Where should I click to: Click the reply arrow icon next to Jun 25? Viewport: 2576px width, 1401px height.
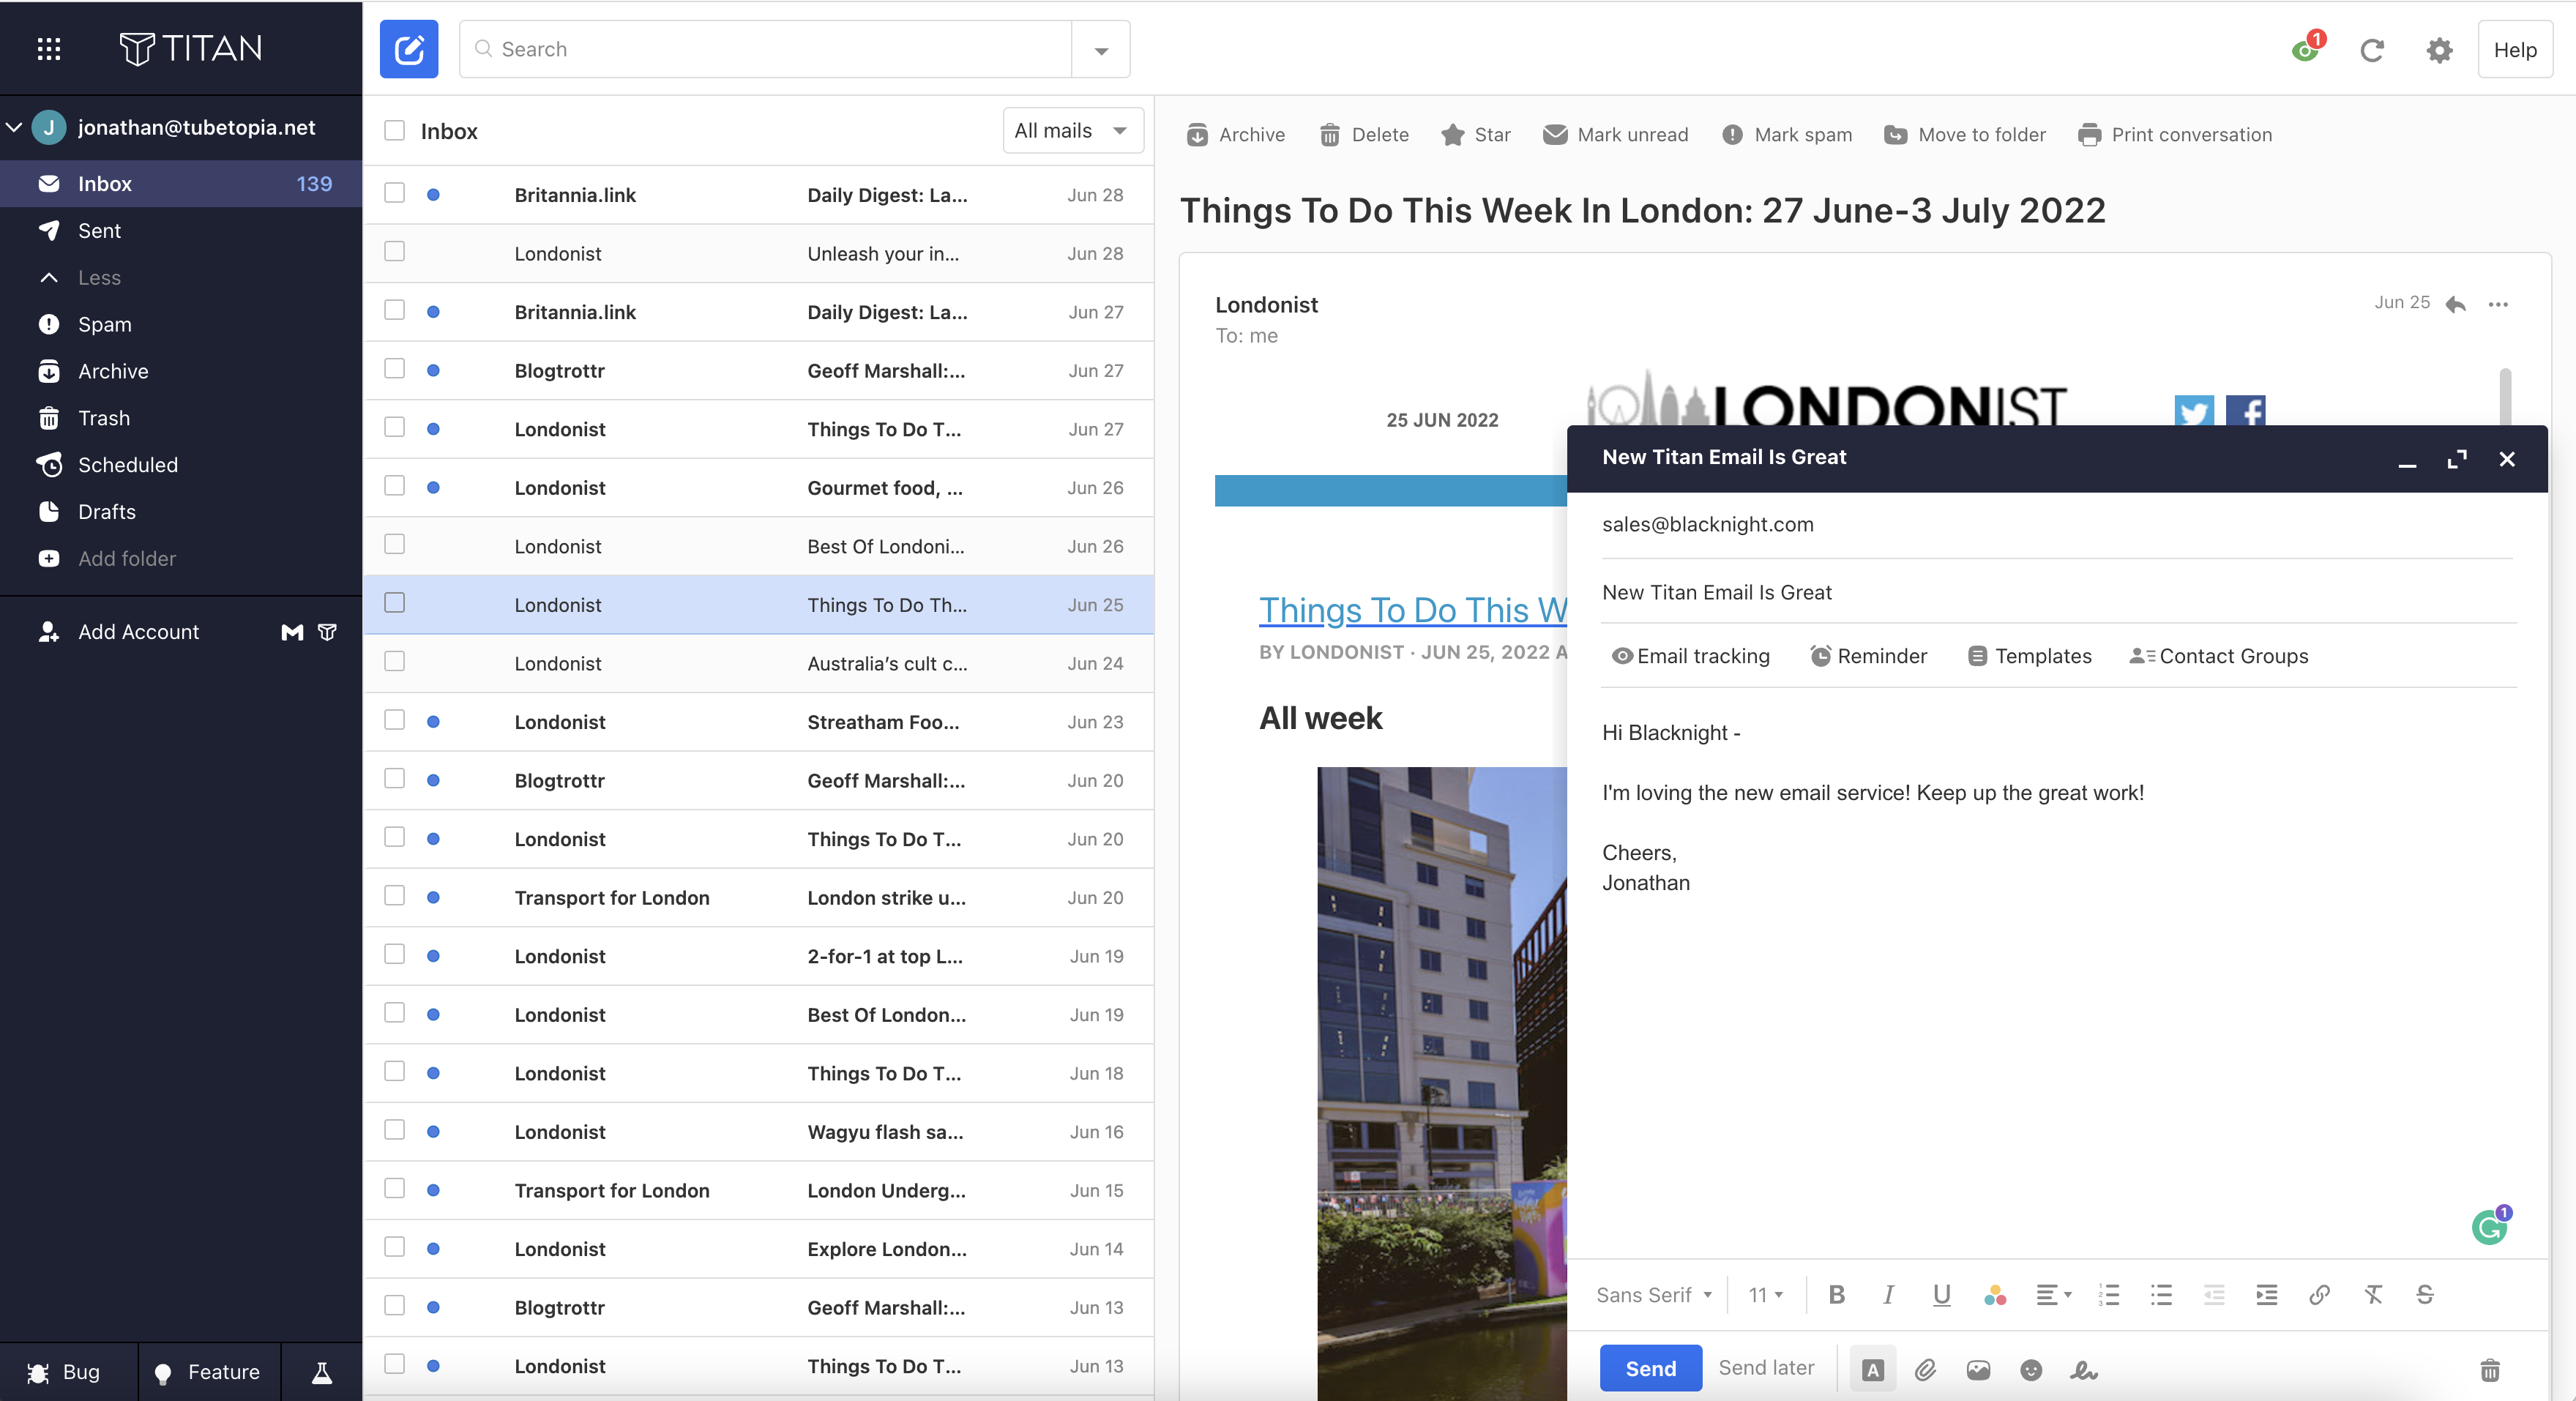[x=2455, y=304]
